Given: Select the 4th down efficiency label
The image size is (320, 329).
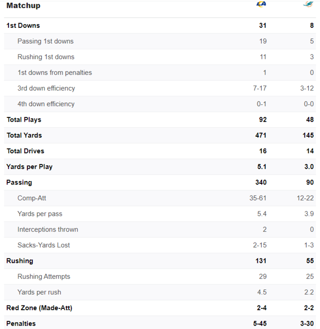Looking at the screenshot, I should [x=46, y=104].
